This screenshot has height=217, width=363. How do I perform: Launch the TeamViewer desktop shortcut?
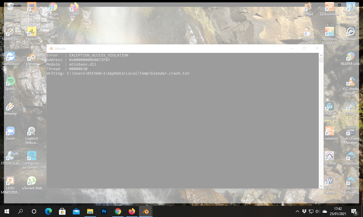(x=10, y=59)
